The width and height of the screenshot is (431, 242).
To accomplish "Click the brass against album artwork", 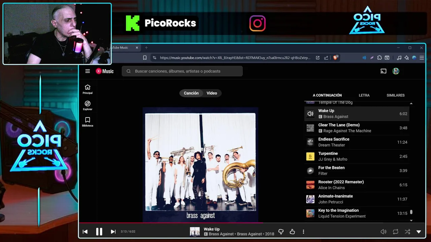I will pyautogui.click(x=200, y=165).
